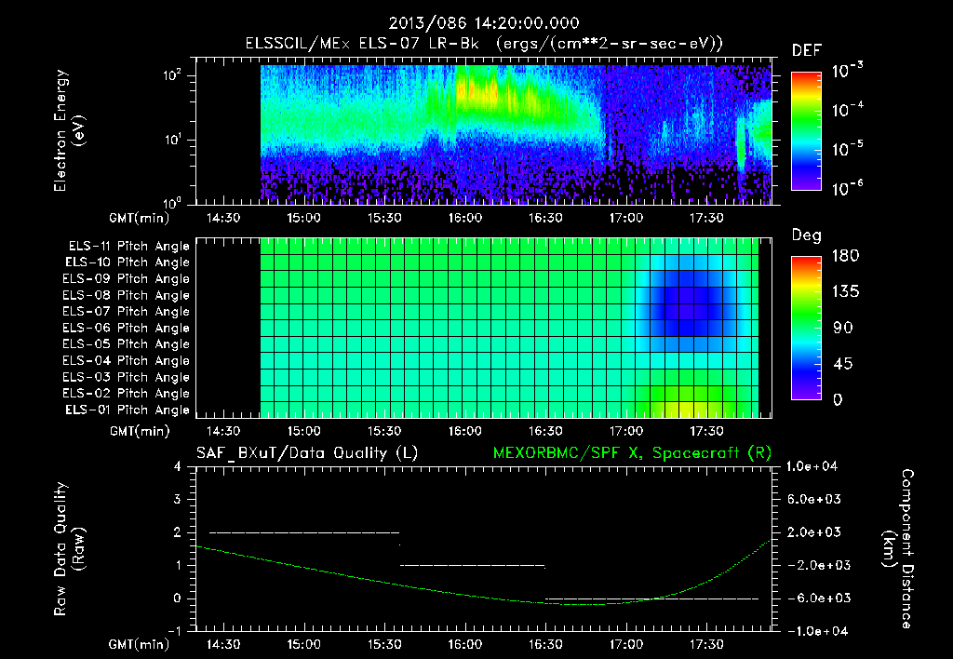The width and height of the screenshot is (953, 659).
Task: Click the 10^-5 DEF scale label
Action: 847,148
